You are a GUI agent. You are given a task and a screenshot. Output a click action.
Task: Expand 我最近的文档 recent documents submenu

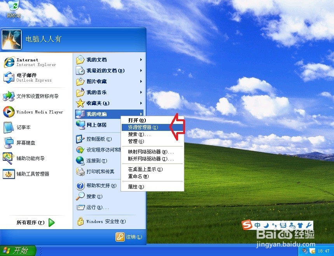pyautogui.click(x=109, y=71)
